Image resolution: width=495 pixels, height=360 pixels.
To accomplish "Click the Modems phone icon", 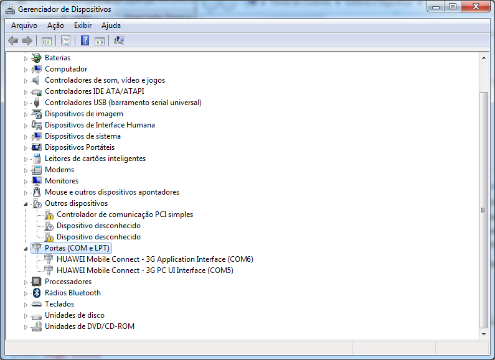I will 37,170.
